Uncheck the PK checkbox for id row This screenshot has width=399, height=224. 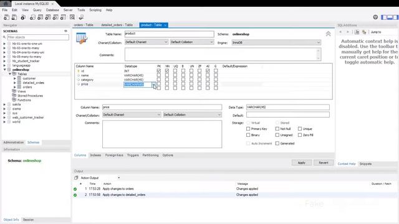(x=159, y=71)
